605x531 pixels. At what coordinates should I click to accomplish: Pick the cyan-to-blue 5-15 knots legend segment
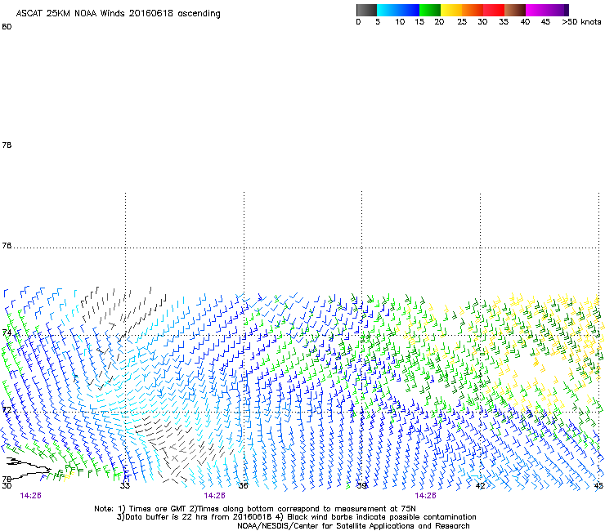click(398, 10)
